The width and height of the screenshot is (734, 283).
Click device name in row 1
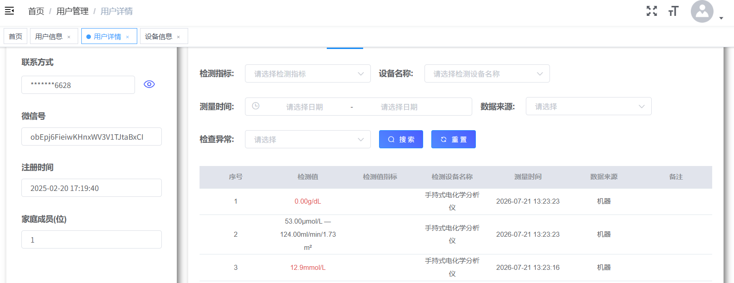click(x=452, y=201)
